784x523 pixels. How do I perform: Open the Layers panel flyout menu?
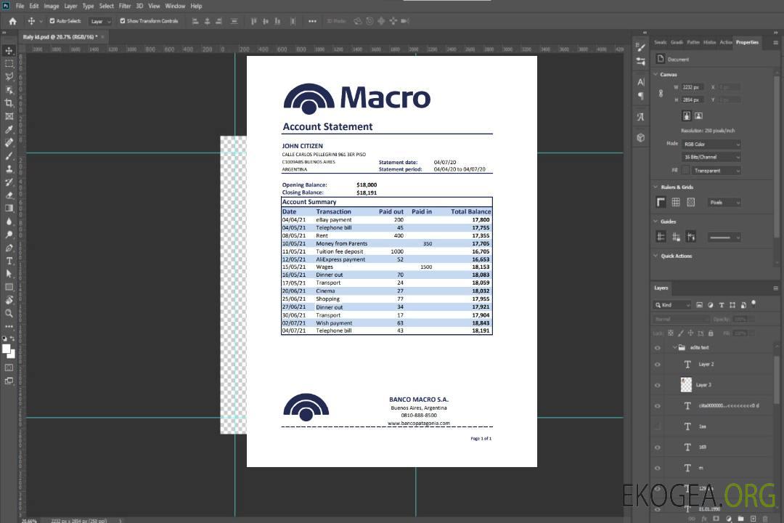775,288
